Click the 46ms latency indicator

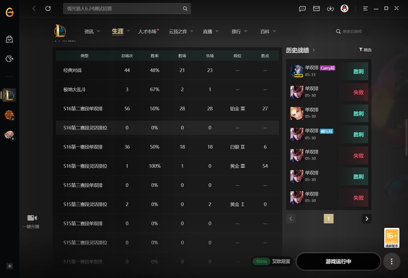pyautogui.click(x=261, y=261)
